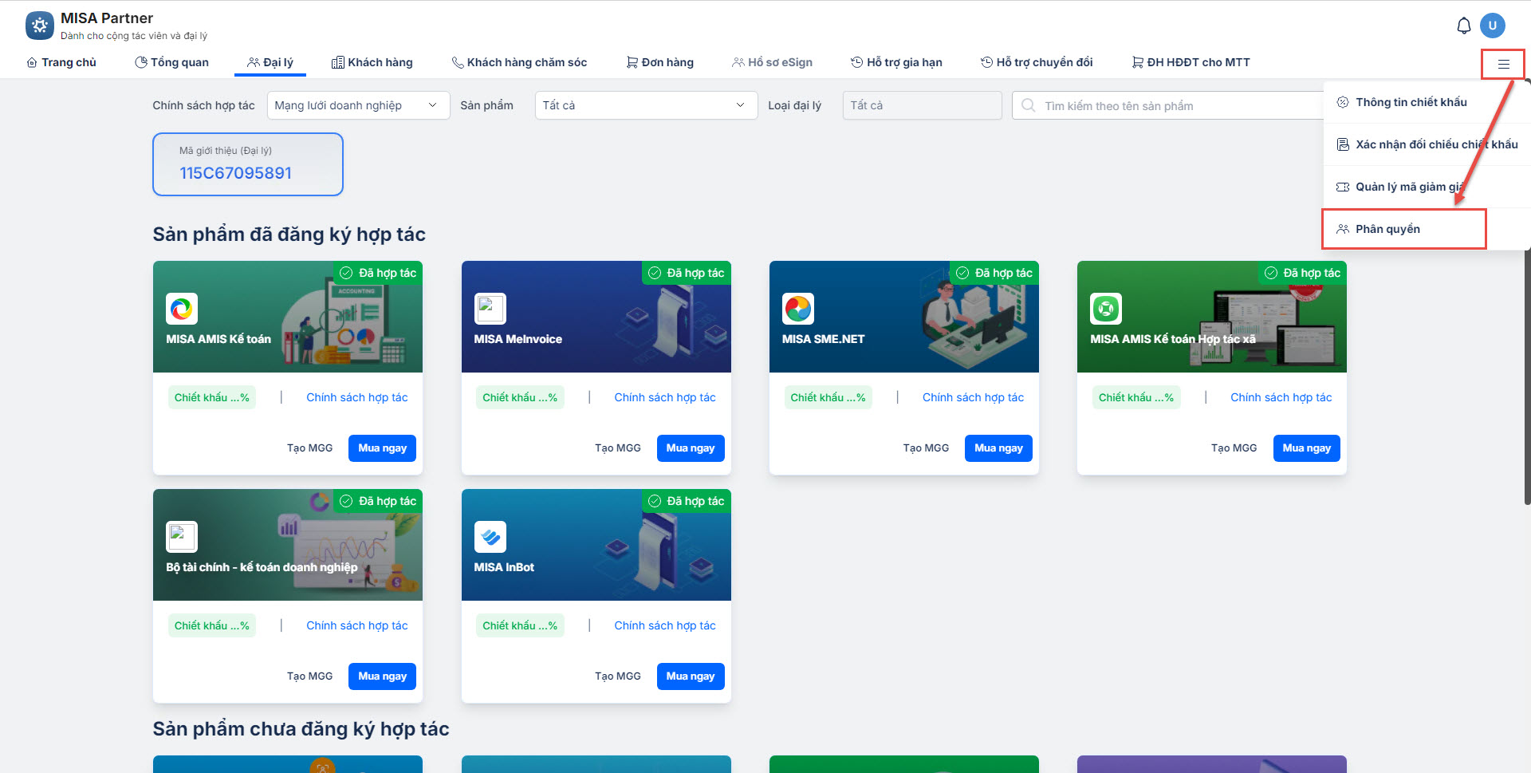Open the Tổng quan tab
This screenshot has height=773, width=1531.
[171, 62]
